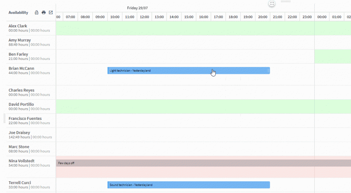The width and height of the screenshot is (351, 193).
Task: Click the lock icon next to Availability
Action: tap(37, 12)
